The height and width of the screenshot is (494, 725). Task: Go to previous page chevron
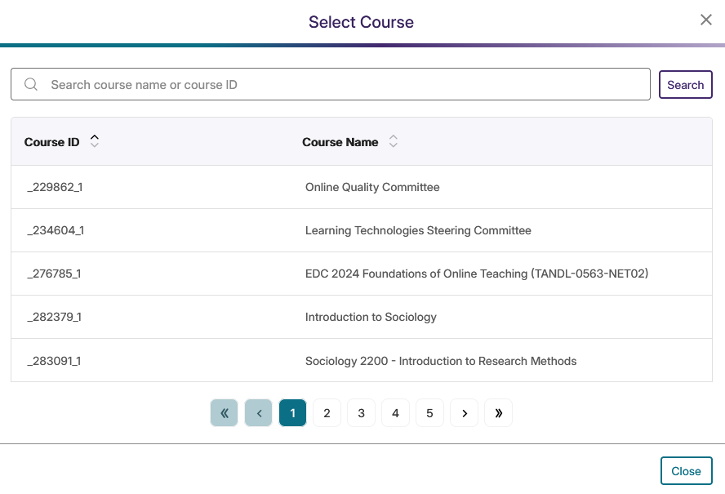coord(259,412)
